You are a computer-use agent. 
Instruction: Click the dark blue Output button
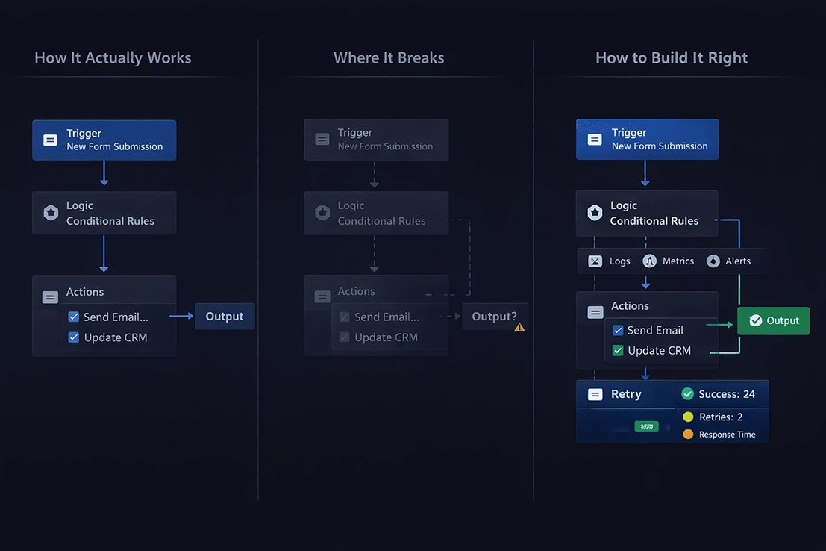point(225,317)
